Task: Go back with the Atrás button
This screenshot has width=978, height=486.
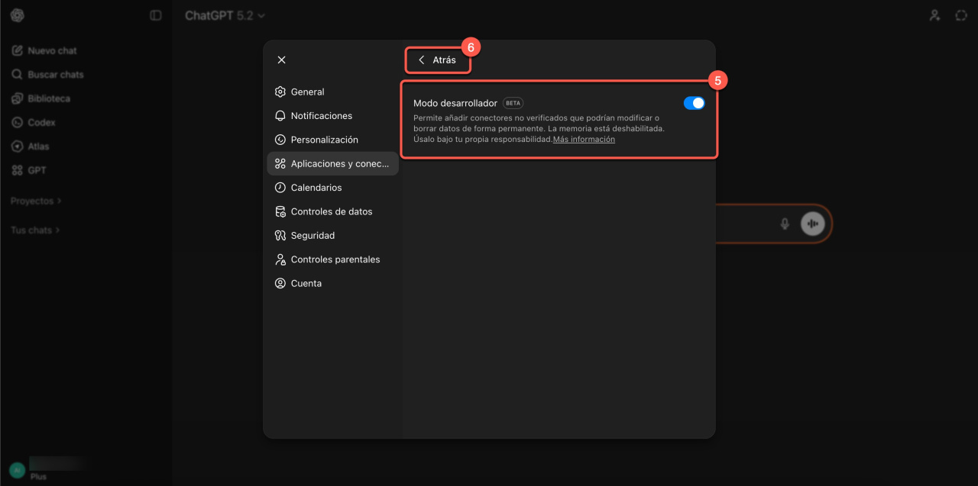Action: coord(437,60)
